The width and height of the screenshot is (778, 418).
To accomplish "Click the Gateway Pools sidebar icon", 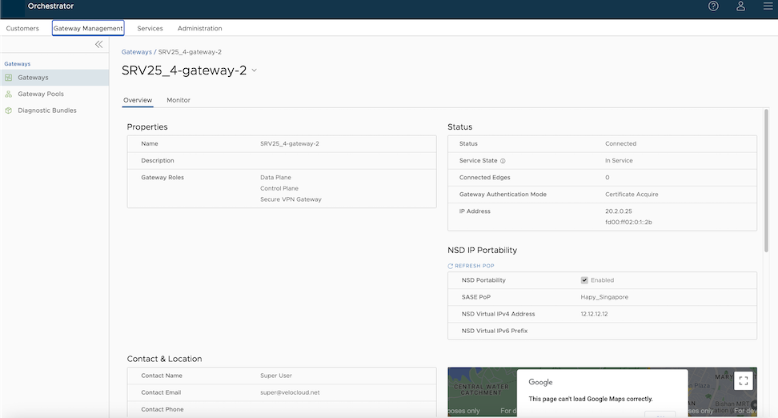I will click(x=9, y=94).
